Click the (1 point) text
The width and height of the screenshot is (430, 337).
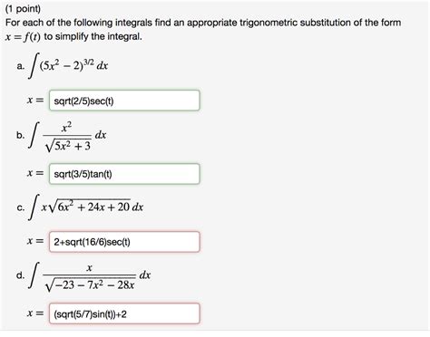pyautogui.click(x=23, y=9)
